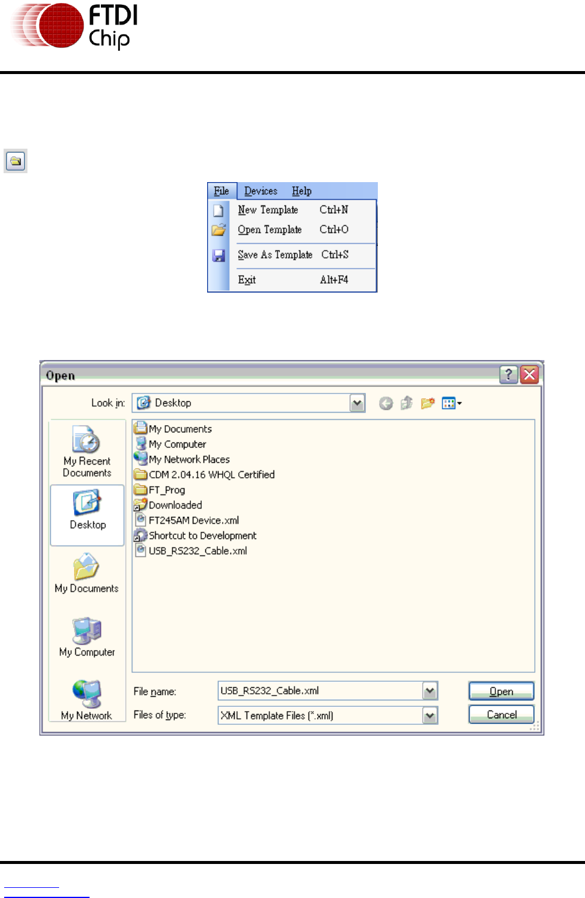Click the Cancel button
Viewport: 585px width, 898px height.
(501, 715)
